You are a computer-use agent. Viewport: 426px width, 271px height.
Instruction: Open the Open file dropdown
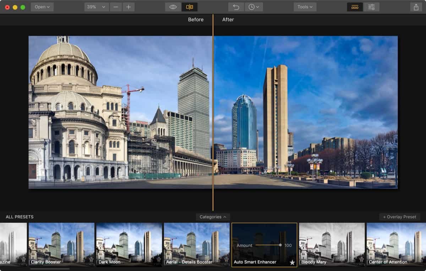pos(42,7)
